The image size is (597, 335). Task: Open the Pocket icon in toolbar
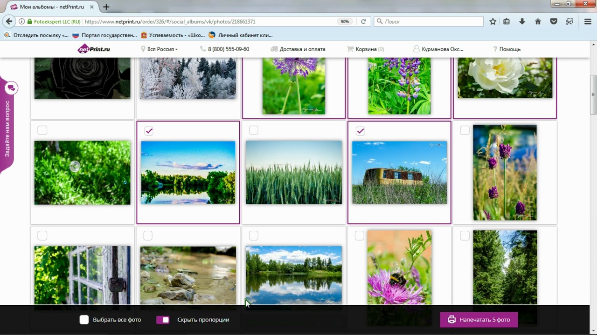coord(554,21)
